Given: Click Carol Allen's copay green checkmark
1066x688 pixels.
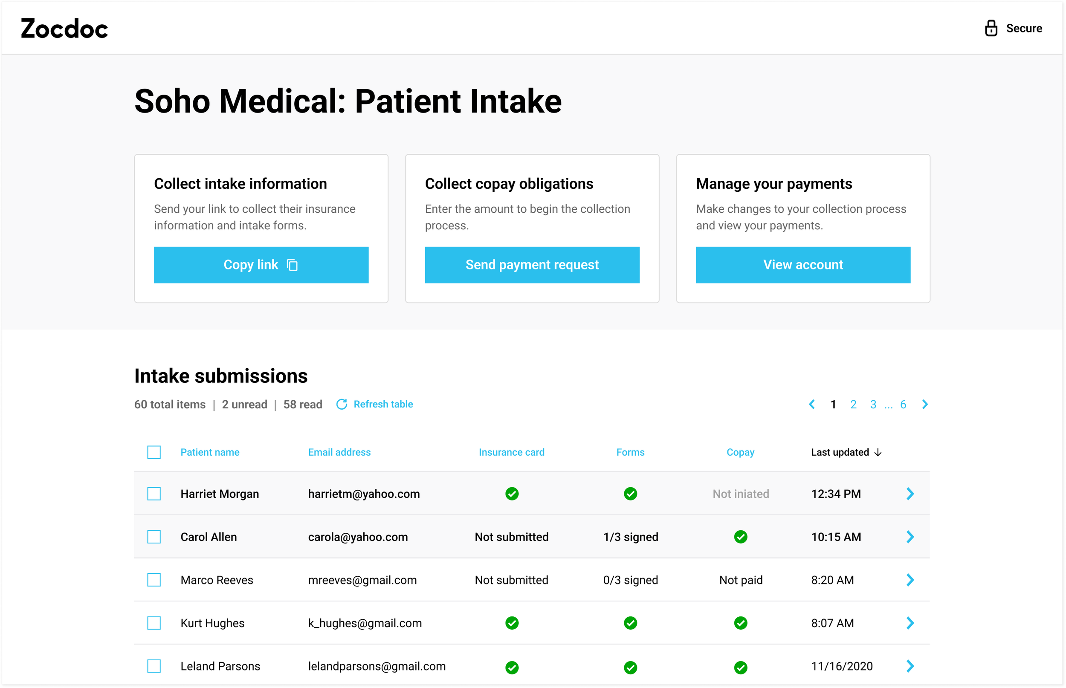Looking at the screenshot, I should click(740, 537).
